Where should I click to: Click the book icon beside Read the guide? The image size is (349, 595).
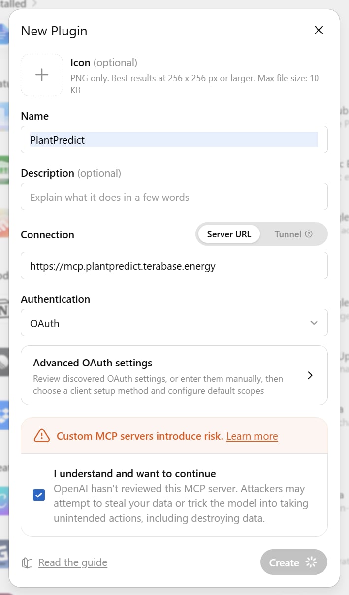[27, 563]
